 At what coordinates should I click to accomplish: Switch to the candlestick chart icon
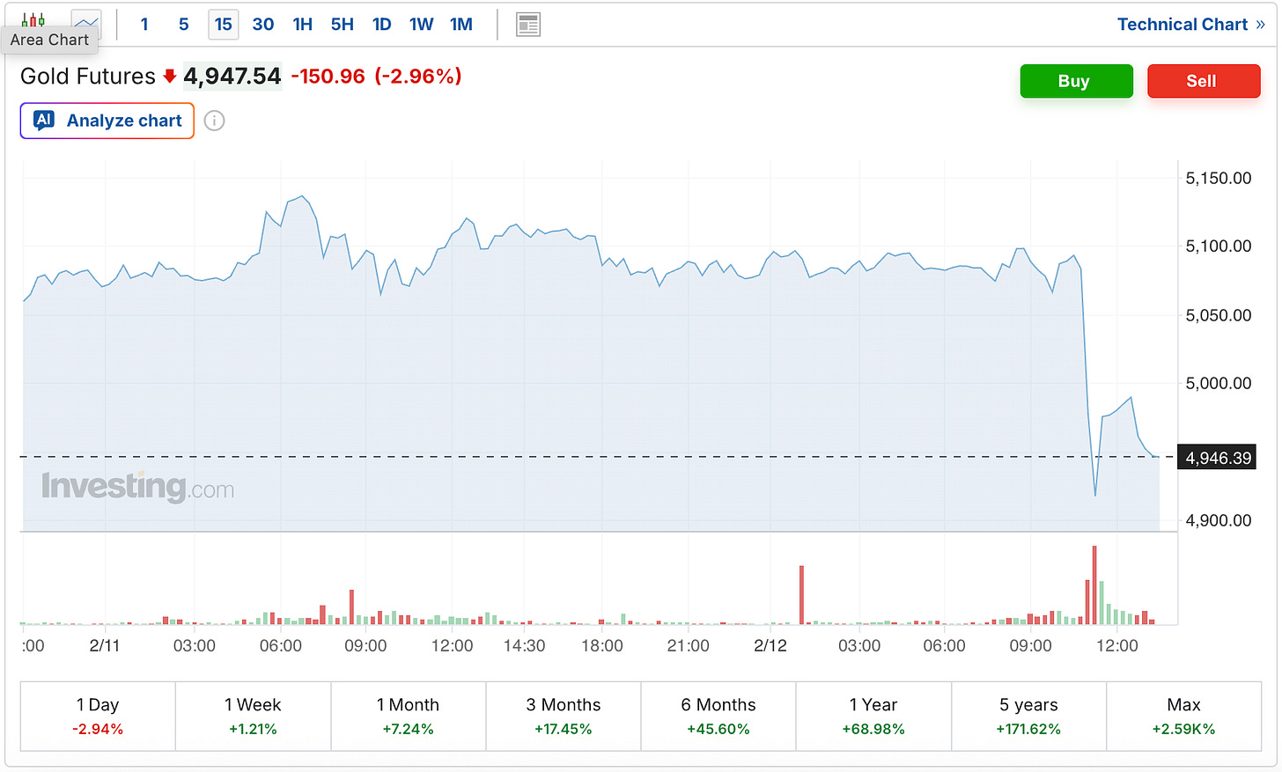(33, 19)
